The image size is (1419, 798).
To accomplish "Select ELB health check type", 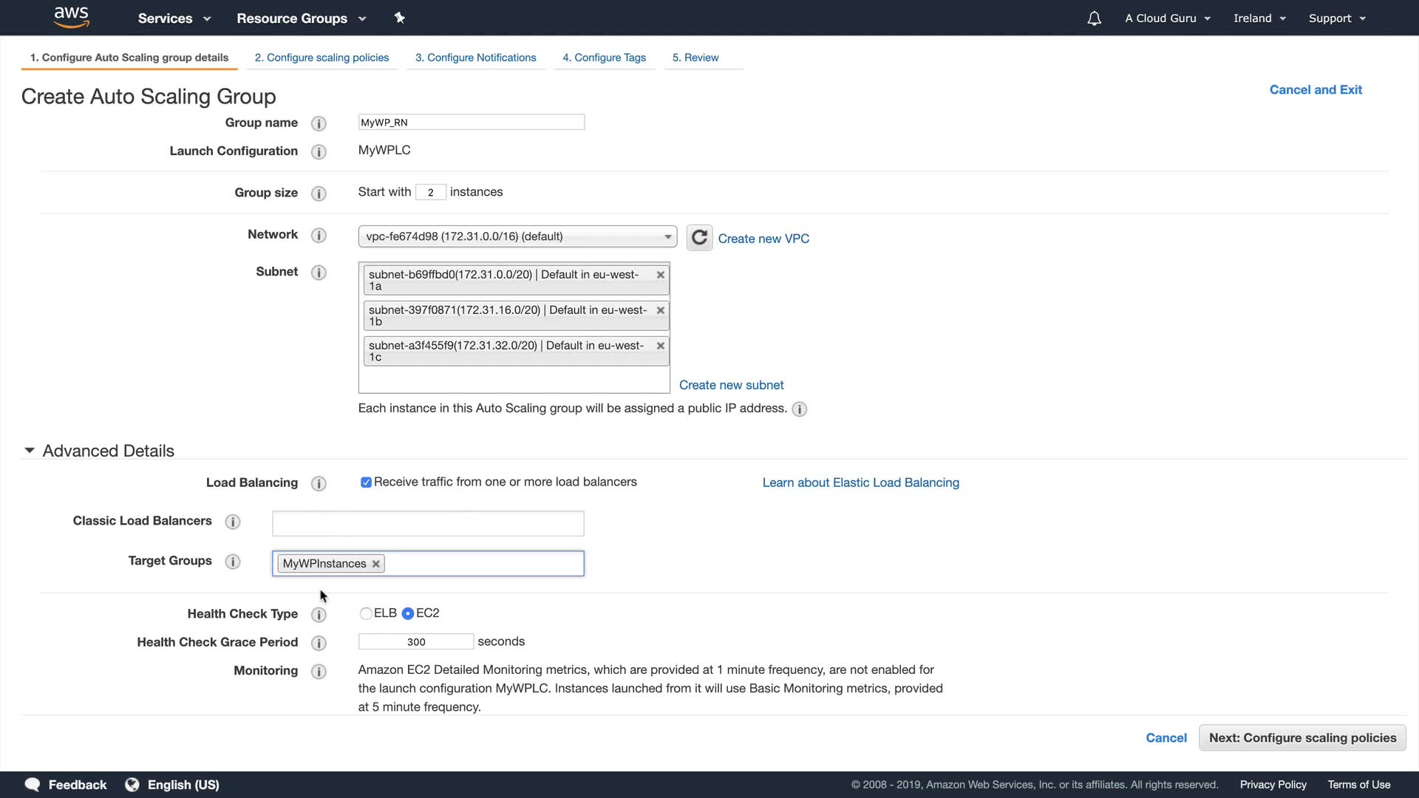I will click(366, 613).
